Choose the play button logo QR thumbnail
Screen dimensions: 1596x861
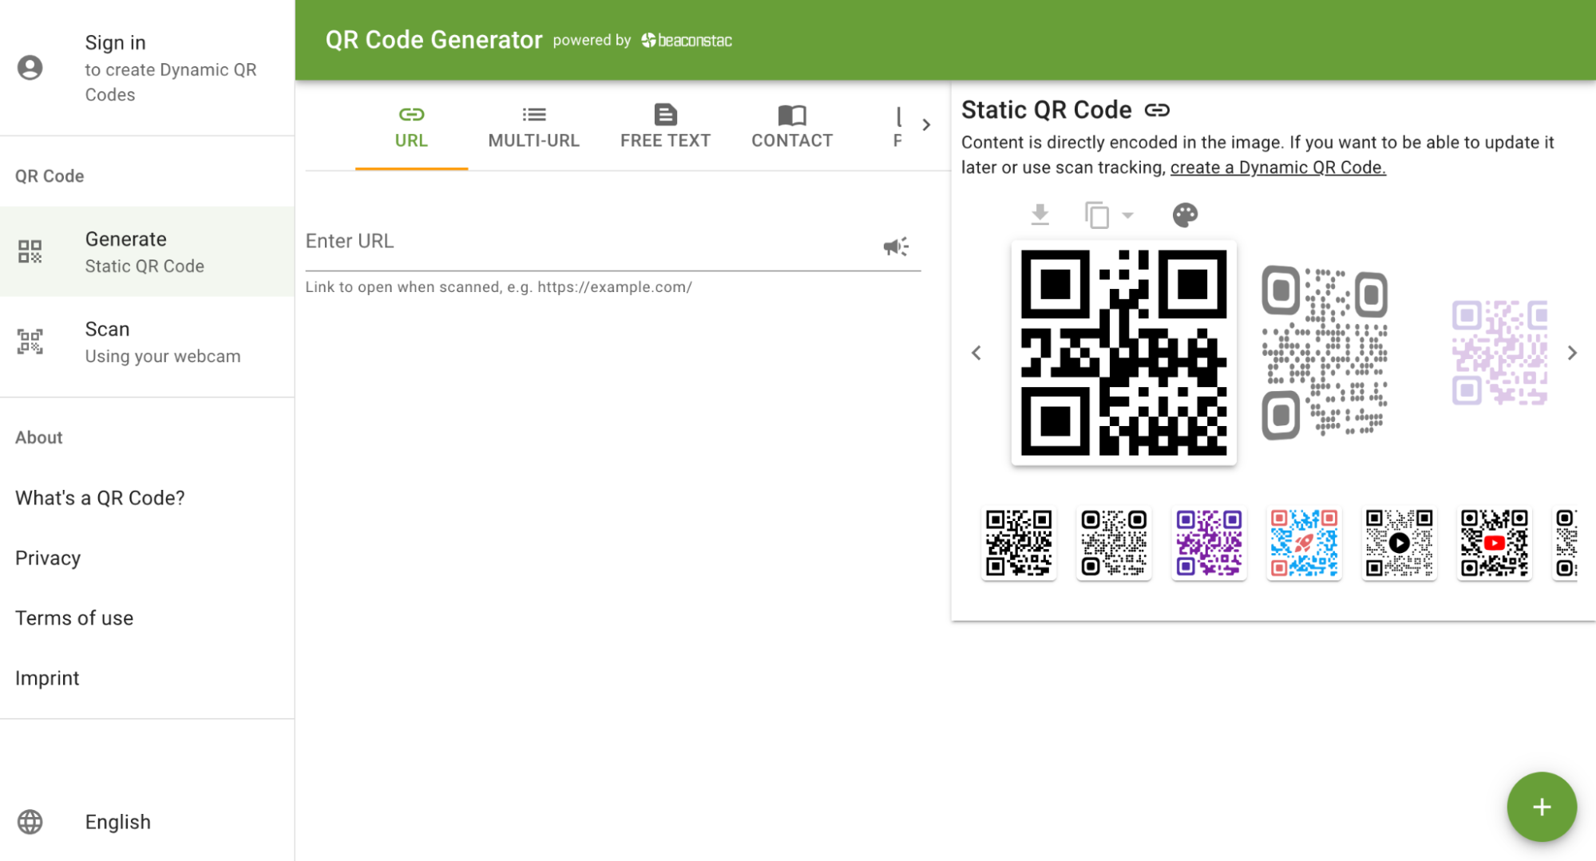pos(1399,543)
